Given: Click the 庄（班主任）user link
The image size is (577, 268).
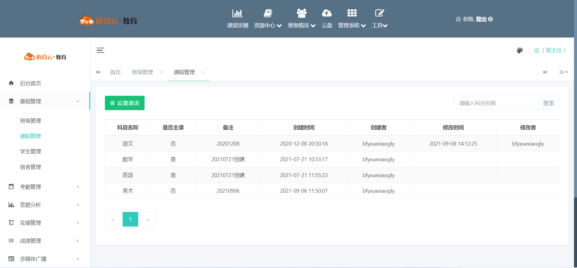Looking at the screenshot, I should [x=550, y=50].
